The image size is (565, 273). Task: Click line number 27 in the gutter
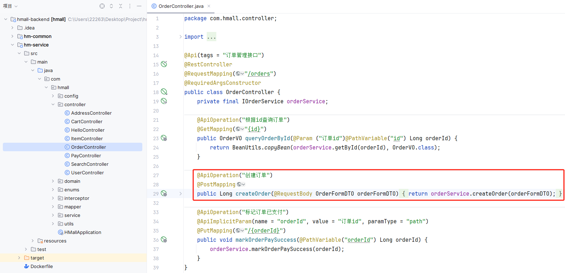156,175
